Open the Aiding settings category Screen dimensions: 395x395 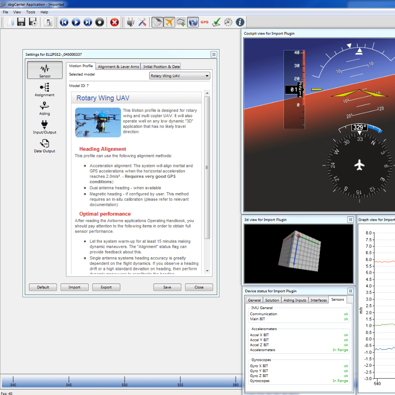click(45, 108)
